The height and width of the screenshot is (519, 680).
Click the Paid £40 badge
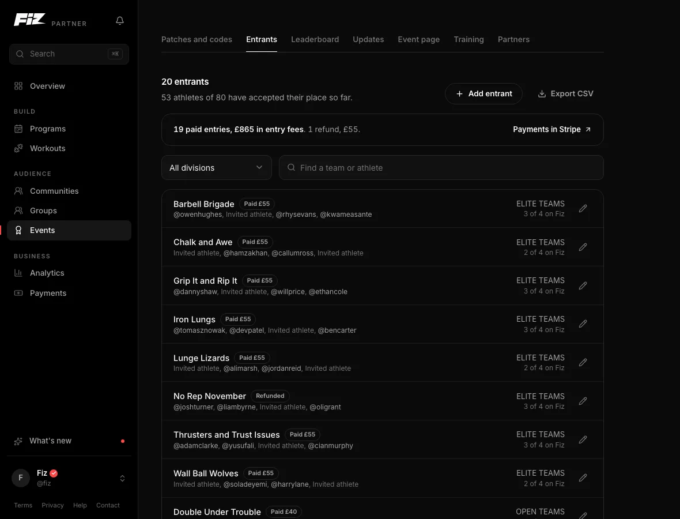[284, 512]
